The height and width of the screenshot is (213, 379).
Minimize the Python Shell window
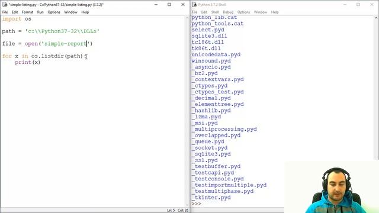(x=345, y=5)
